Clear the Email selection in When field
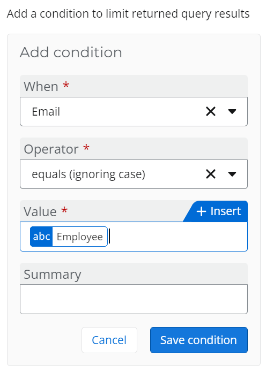The height and width of the screenshot is (373, 266). 211,111
